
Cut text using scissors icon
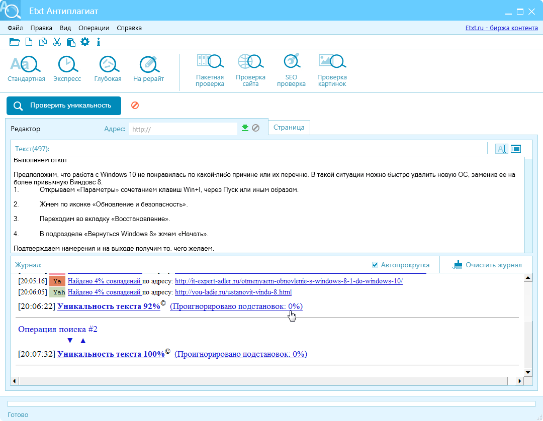coord(57,42)
